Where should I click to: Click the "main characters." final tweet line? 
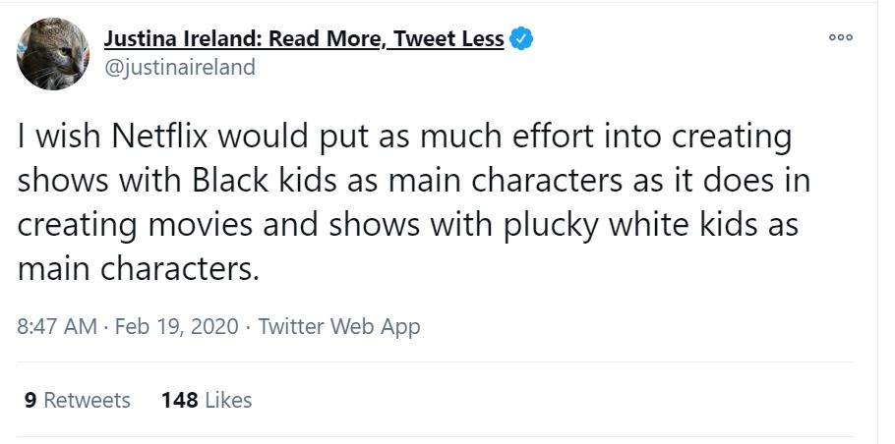click(x=138, y=266)
